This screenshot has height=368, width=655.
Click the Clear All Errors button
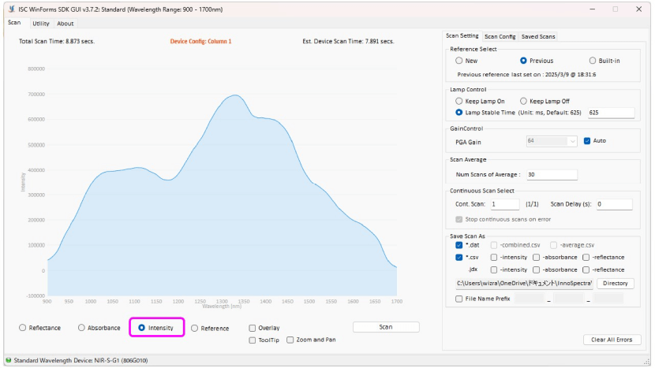(612, 340)
